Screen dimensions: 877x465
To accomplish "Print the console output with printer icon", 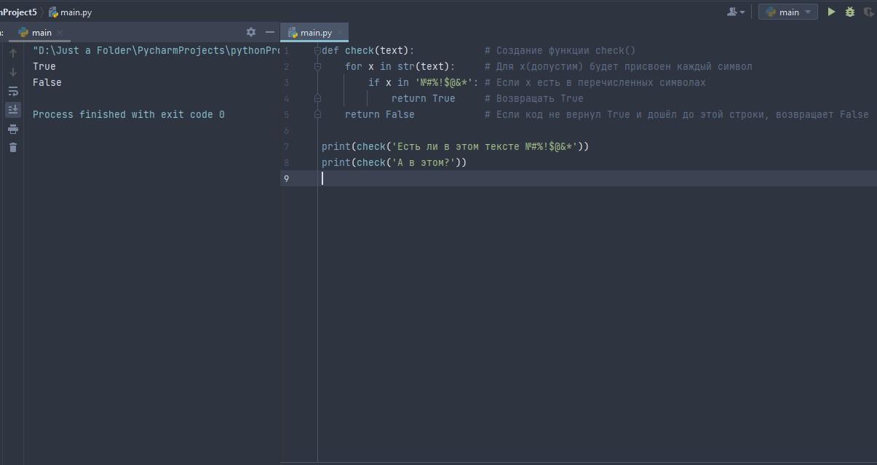I will tap(13, 130).
